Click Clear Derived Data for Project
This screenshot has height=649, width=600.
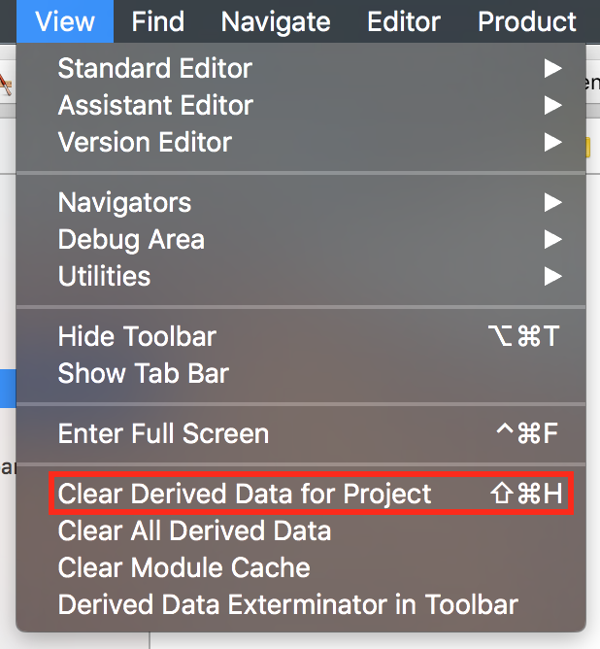click(245, 494)
